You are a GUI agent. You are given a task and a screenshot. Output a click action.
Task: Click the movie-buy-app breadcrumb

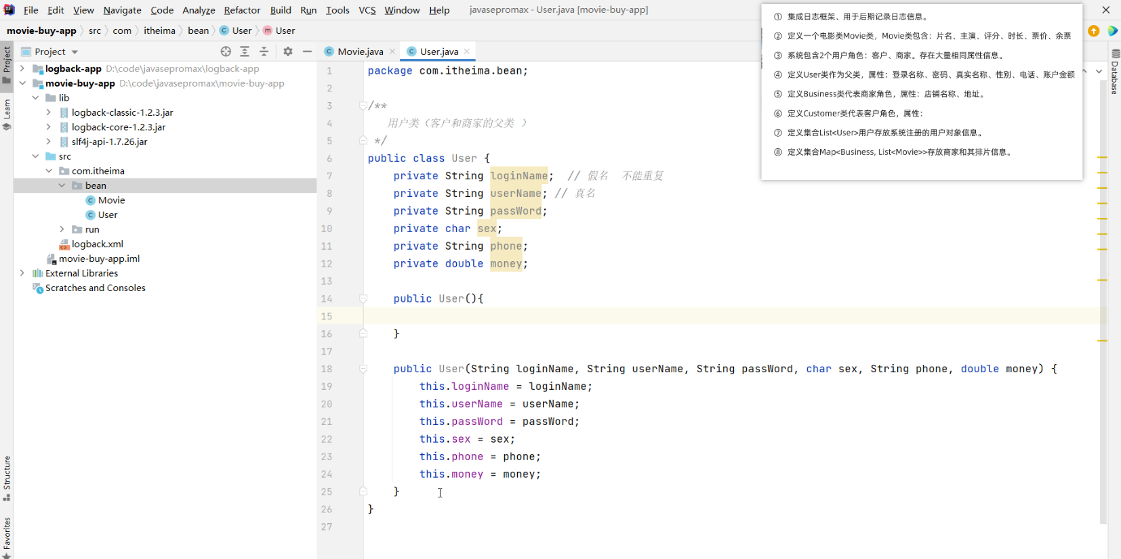pyautogui.click(x=41, y=30)
